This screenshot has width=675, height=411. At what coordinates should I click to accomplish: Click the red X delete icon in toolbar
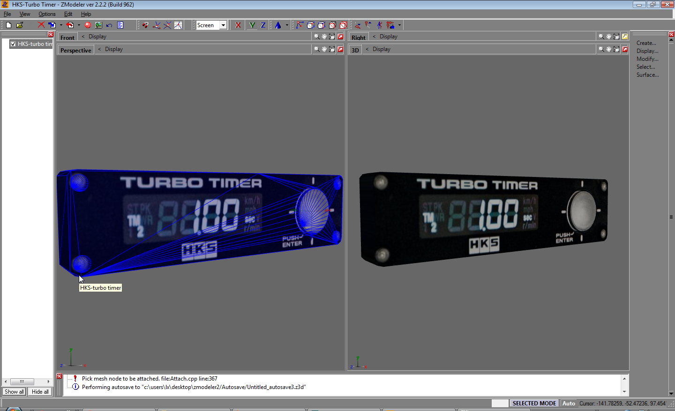(x=41, y=25)
